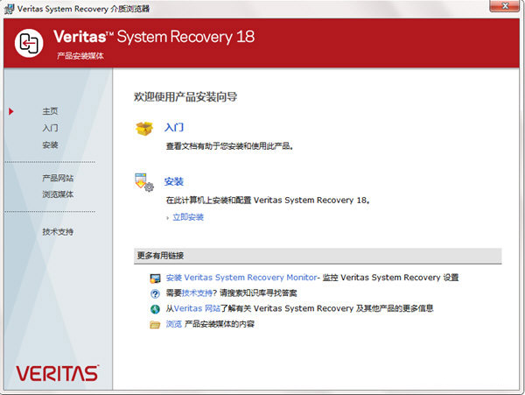Viewport: 525px width, 395px height.
Task: Click the title bar application icon
Action: (x=9, y=9)
